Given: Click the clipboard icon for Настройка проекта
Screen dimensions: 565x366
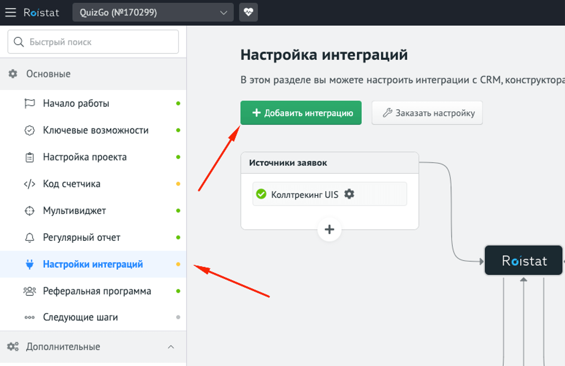Looking at the screenshot, I should pos(29,157).
